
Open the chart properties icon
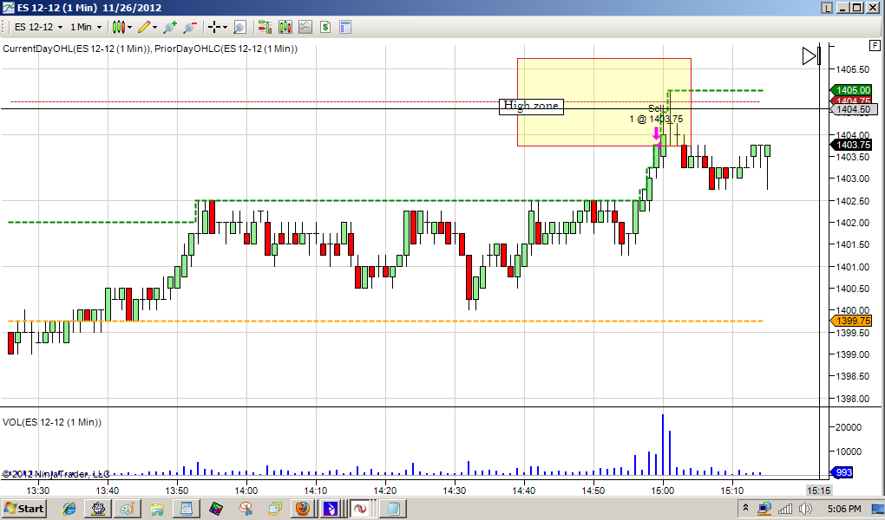point(344,27)
